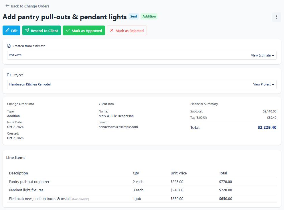Click the Created date value Oct 7, 2026
Screen dimensions: 284x210
(15, 138)
